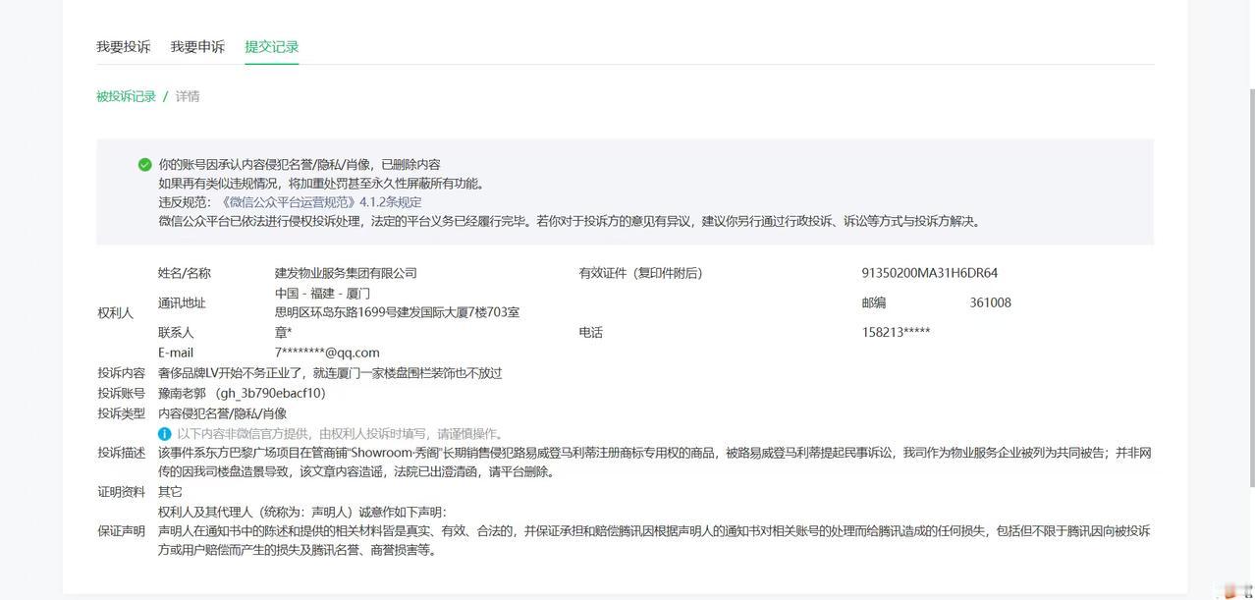Click the complaint type 内容侵犯名誉/隐私/肖像
This screenshot has height=600, width=1255.
click(x=223, y=413)
